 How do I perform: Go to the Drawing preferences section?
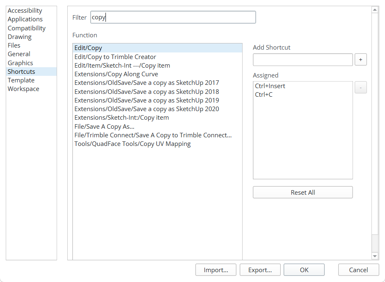20,37
